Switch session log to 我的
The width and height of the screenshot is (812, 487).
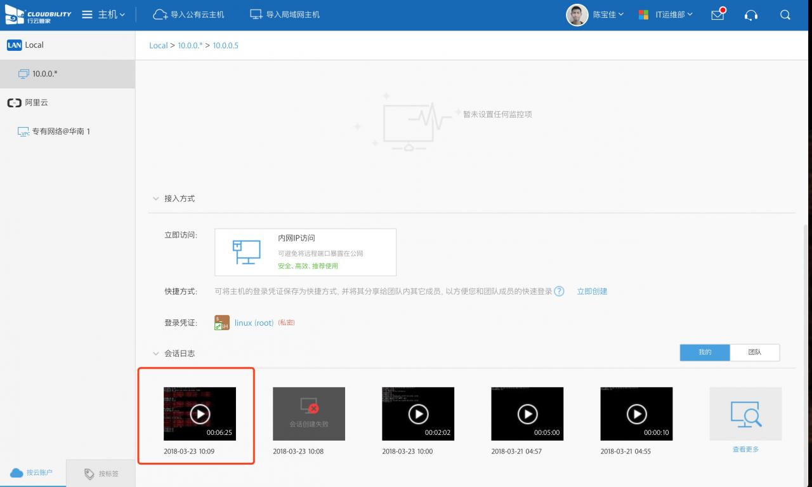pos(705,352)
